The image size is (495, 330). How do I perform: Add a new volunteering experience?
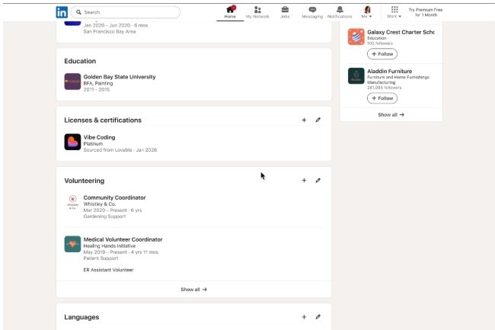click(x=304, y=181)
